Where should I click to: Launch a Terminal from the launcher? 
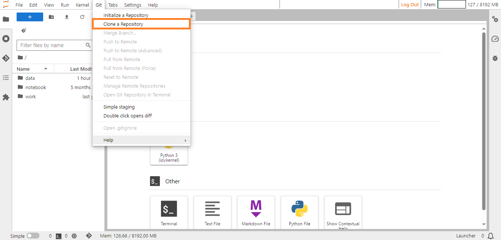(x=169, y=212)
